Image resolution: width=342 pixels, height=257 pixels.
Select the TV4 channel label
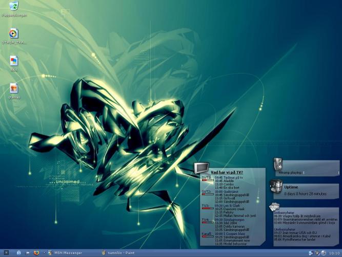click(x=206, y=219)
